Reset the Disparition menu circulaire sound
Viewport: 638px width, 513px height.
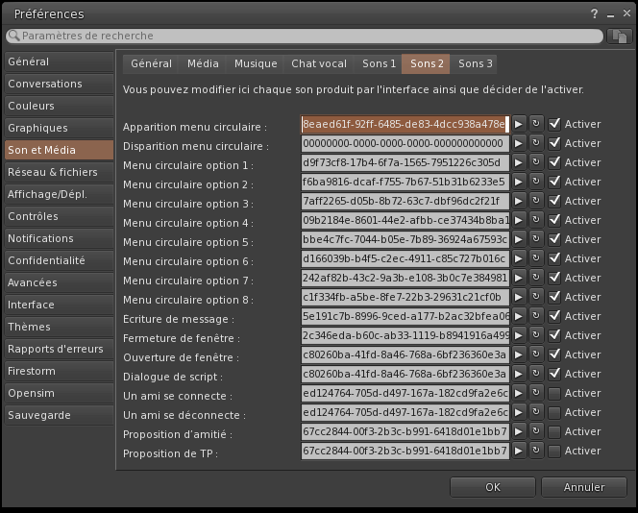pyautogui.click(x=536, y=143)
